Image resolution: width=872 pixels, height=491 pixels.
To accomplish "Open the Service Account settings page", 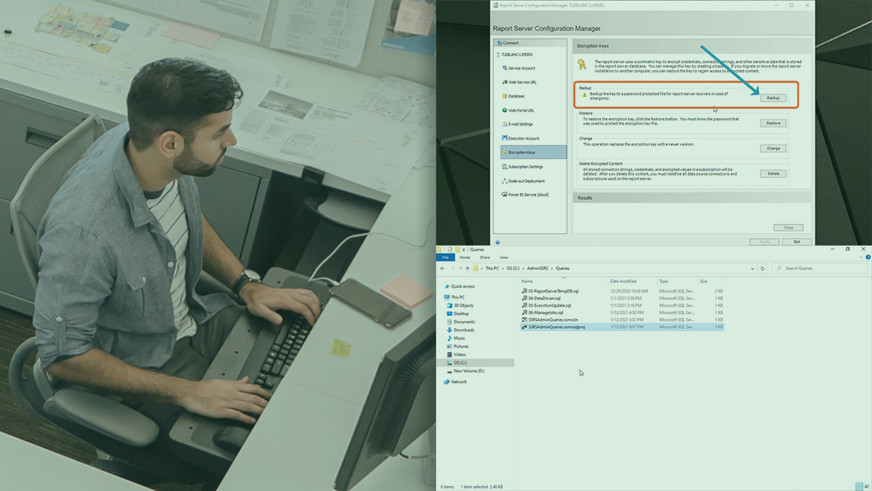I will 521,68.
